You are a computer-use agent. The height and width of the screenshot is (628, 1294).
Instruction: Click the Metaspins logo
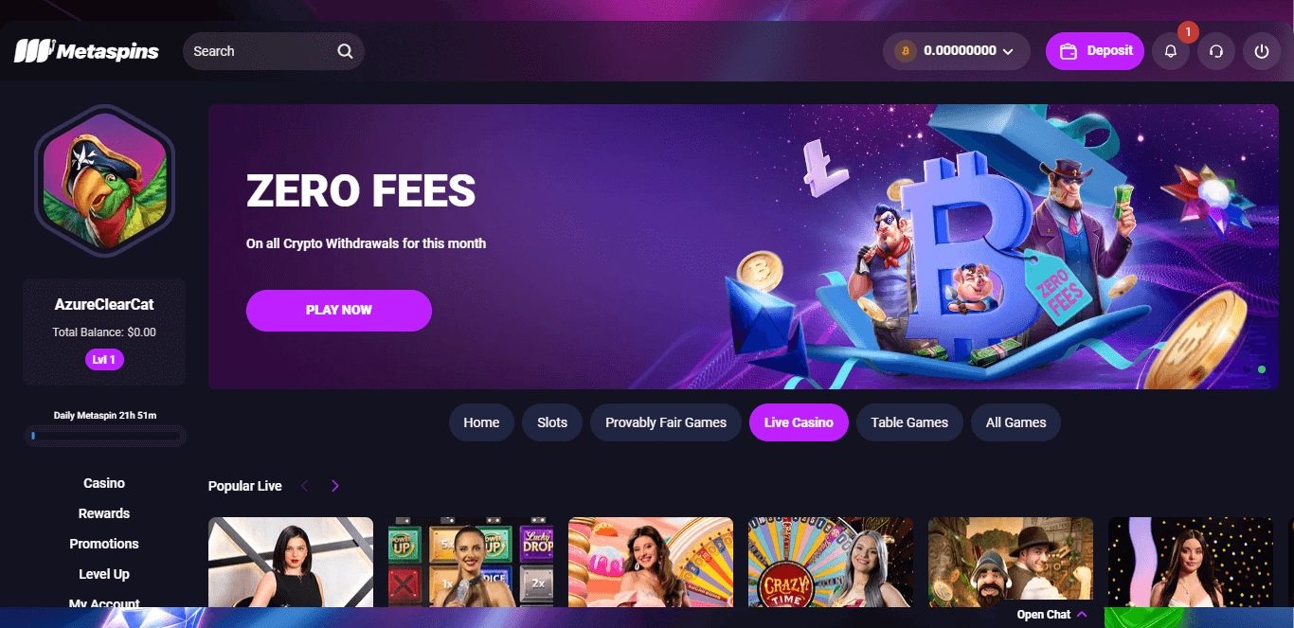coord(86,51)
